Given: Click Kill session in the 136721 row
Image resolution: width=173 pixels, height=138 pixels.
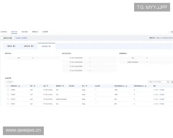Looking at the screenshot, I should click(x=162, y=104).
